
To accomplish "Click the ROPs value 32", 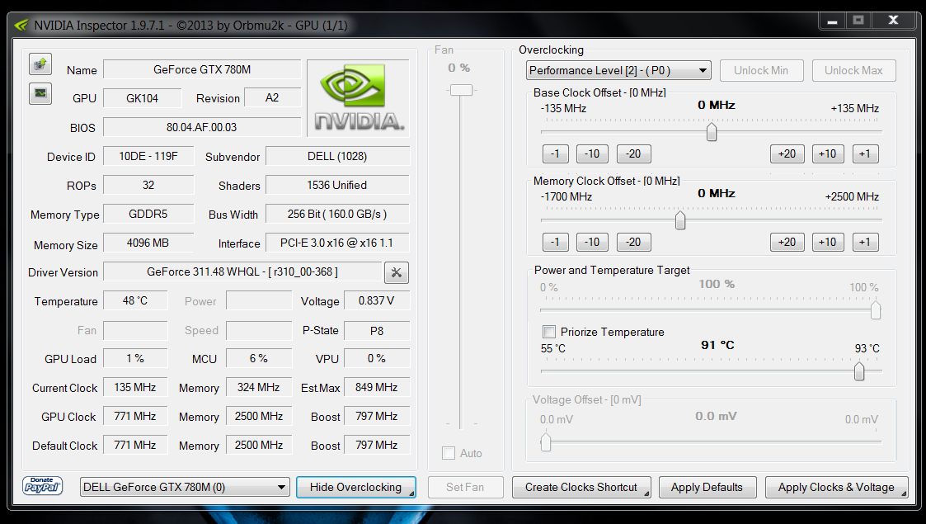I will 148,185.
